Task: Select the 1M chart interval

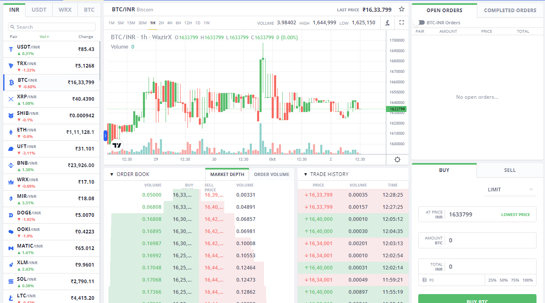Action: tap(111, 23)
